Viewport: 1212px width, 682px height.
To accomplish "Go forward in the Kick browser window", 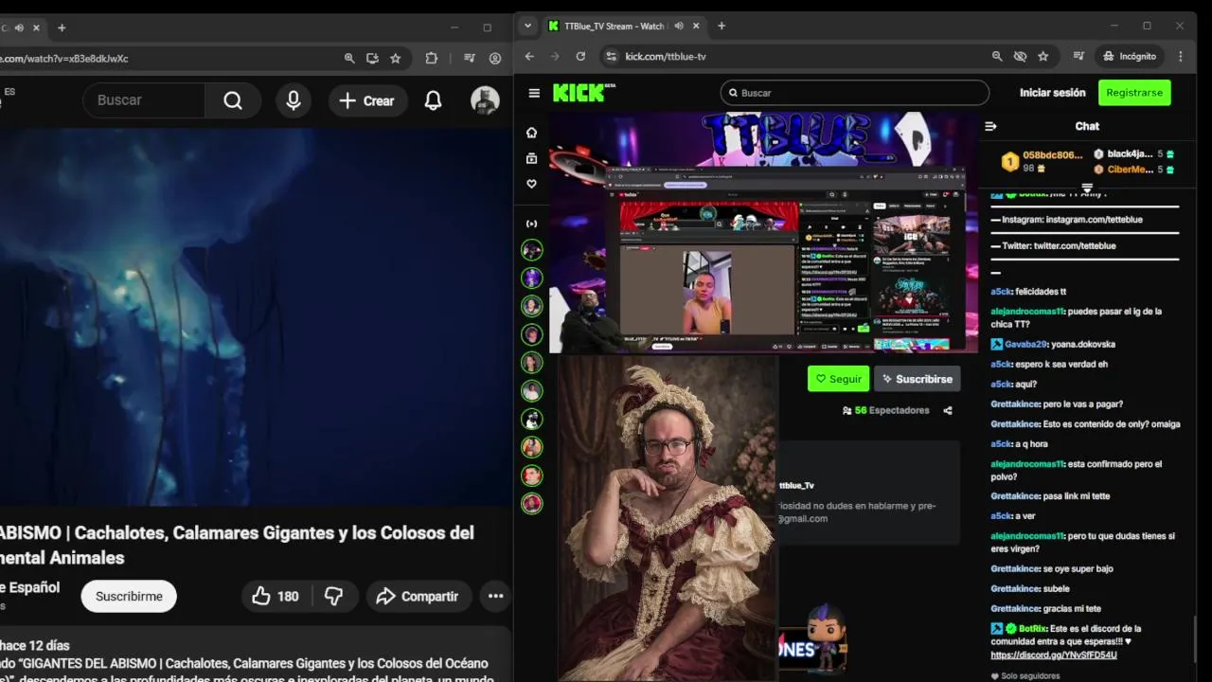I will 555,56.
